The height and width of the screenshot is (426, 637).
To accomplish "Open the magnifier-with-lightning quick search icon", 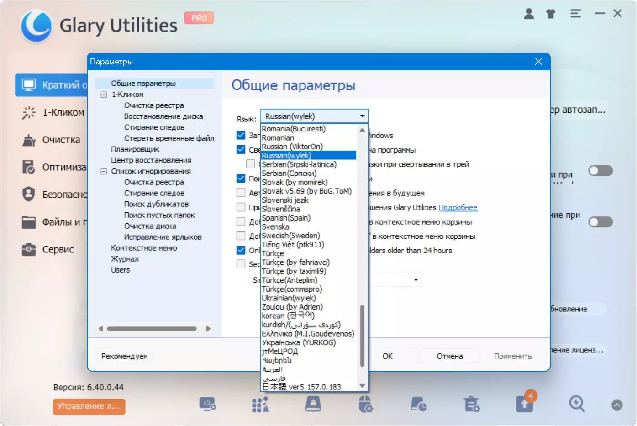I will coord(577,404).
